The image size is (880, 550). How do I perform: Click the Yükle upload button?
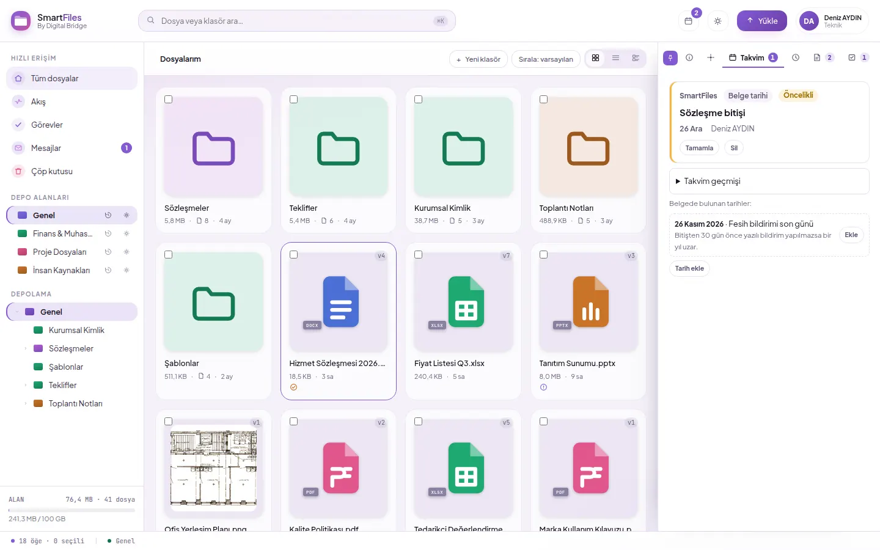click(762, 21)
